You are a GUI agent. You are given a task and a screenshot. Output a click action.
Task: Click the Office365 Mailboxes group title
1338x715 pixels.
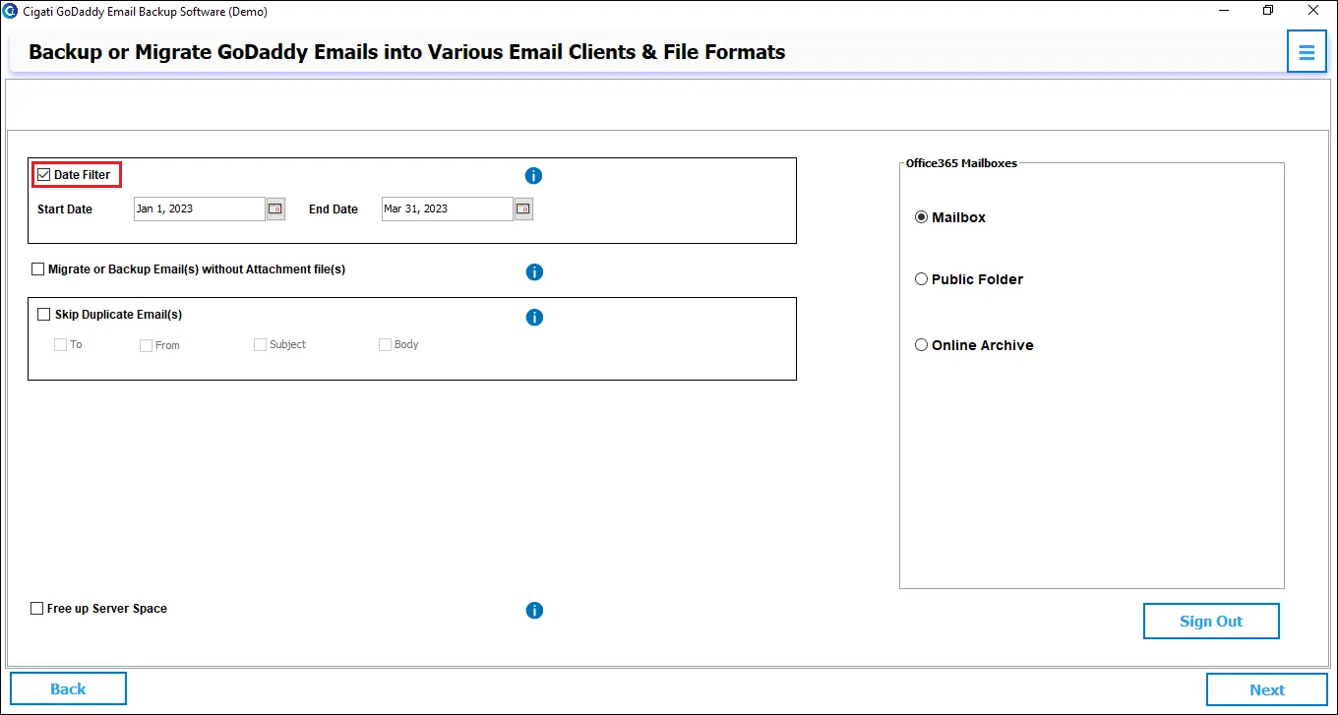point(961,163)
